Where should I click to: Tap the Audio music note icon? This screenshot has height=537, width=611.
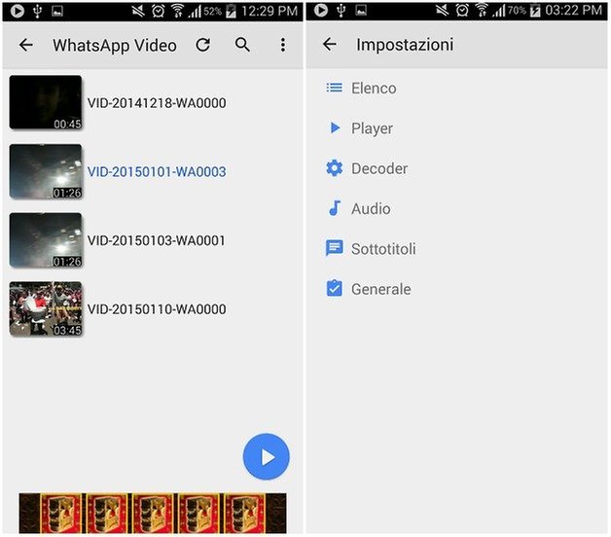click(x=335, y=208)
